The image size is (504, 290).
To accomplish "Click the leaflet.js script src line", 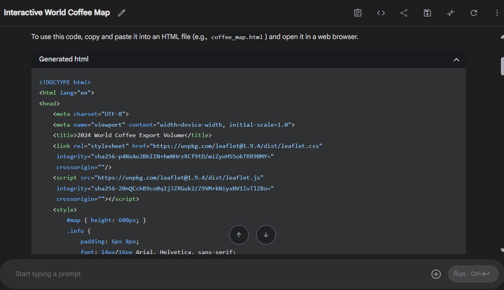I will (158, 178).
